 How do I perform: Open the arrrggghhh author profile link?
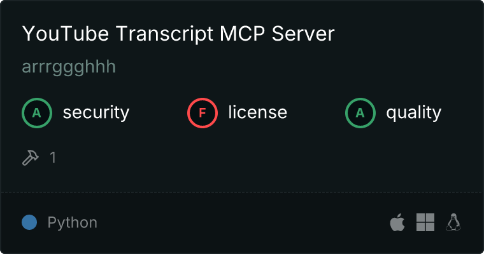point(69,67)
